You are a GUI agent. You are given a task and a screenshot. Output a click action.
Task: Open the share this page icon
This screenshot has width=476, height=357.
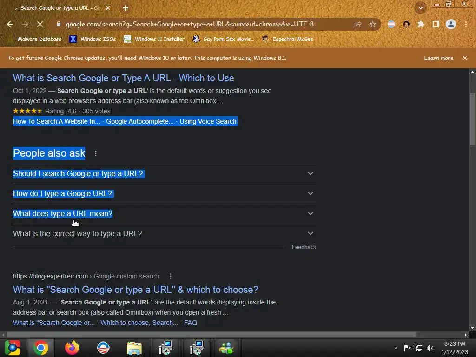(x=358, y=24)
